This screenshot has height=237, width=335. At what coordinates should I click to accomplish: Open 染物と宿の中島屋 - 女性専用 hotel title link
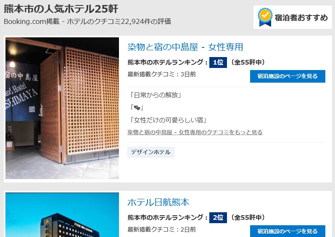[185, 47]
